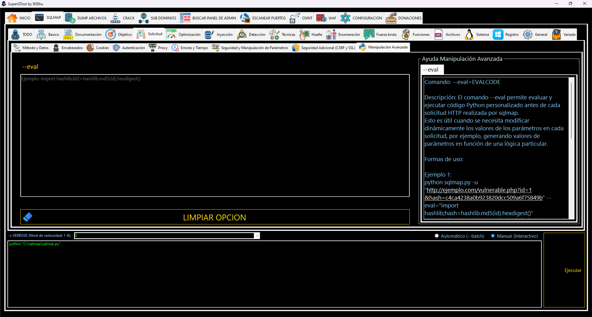Click the Basico robot icon
592x317 pixels.
point(41,35)
